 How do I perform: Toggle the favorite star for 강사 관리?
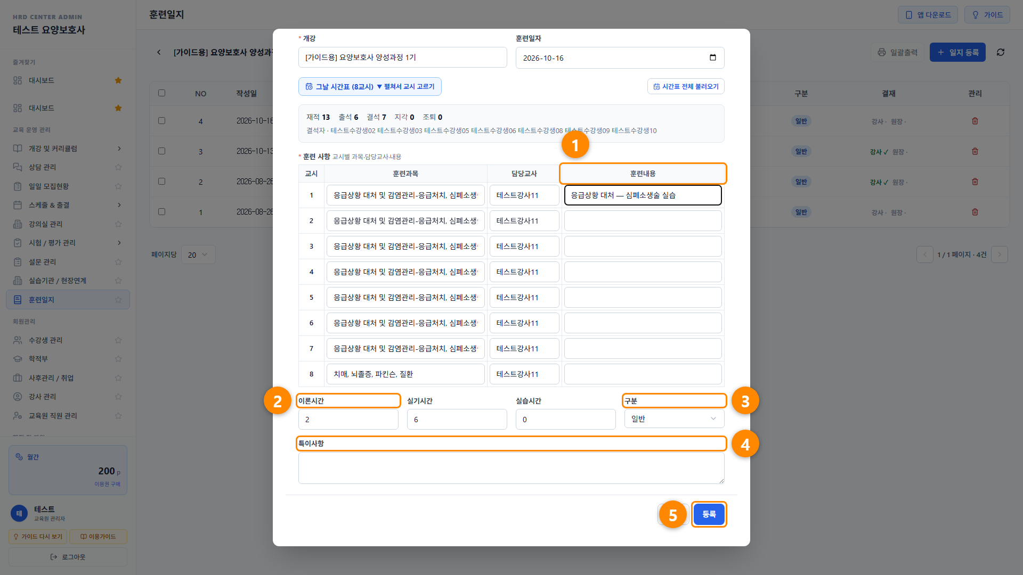pyautogui.click(x=118, y=397)
